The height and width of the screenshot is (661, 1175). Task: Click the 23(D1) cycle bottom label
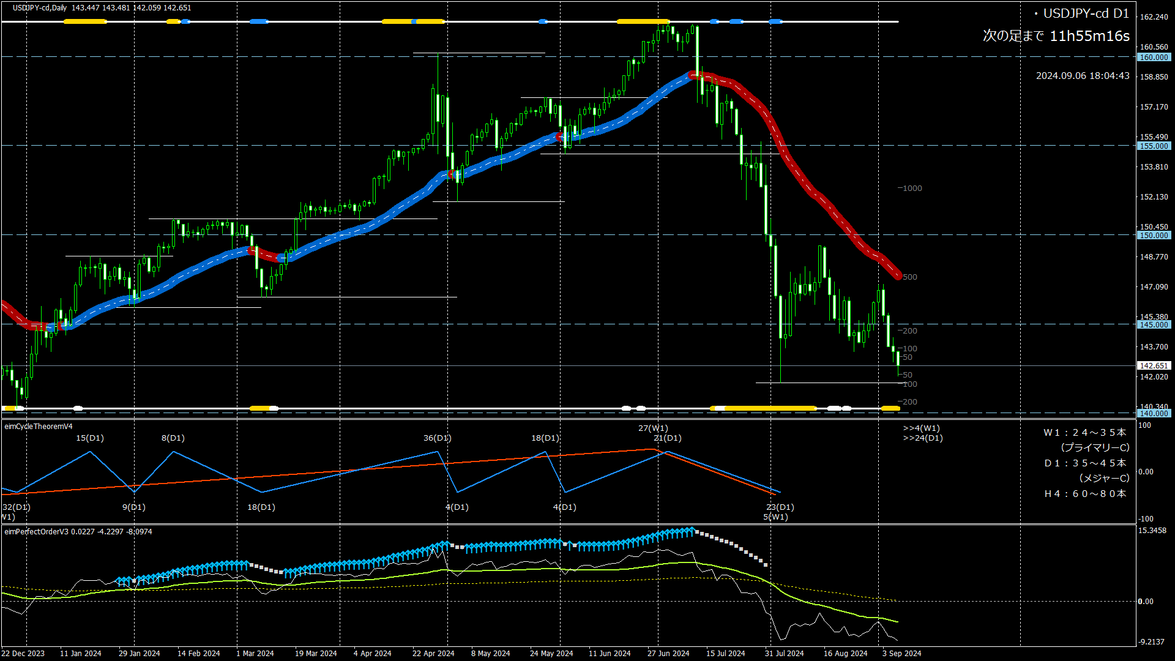(780, 507)
